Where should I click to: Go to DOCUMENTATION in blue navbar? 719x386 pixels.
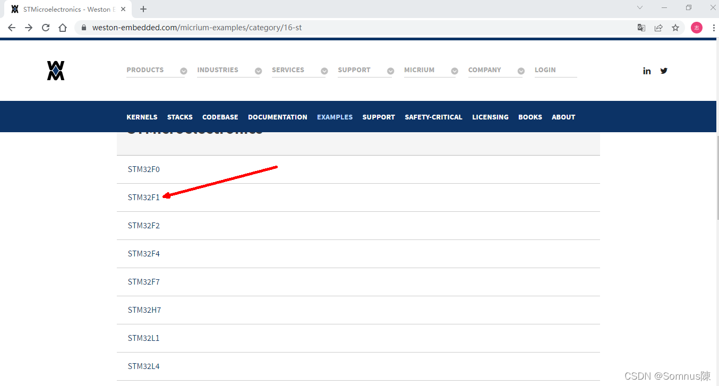pyautogui.click(x=278, y=117)
